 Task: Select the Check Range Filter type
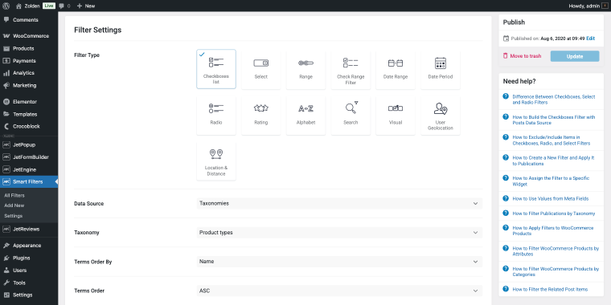tap(351, 69)
